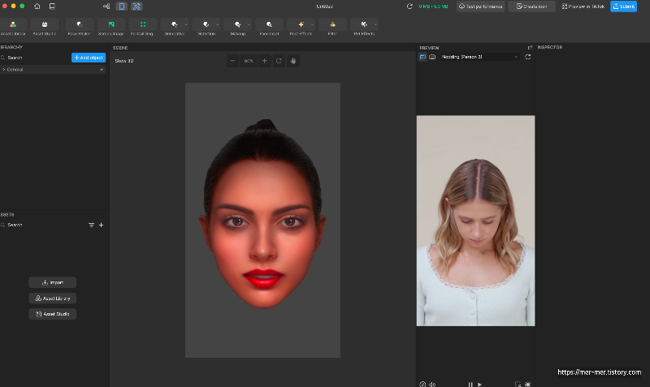The image size is (650, 387).
Task: Open the Pet Effects dropdown arrow
Action: point(375,25)
